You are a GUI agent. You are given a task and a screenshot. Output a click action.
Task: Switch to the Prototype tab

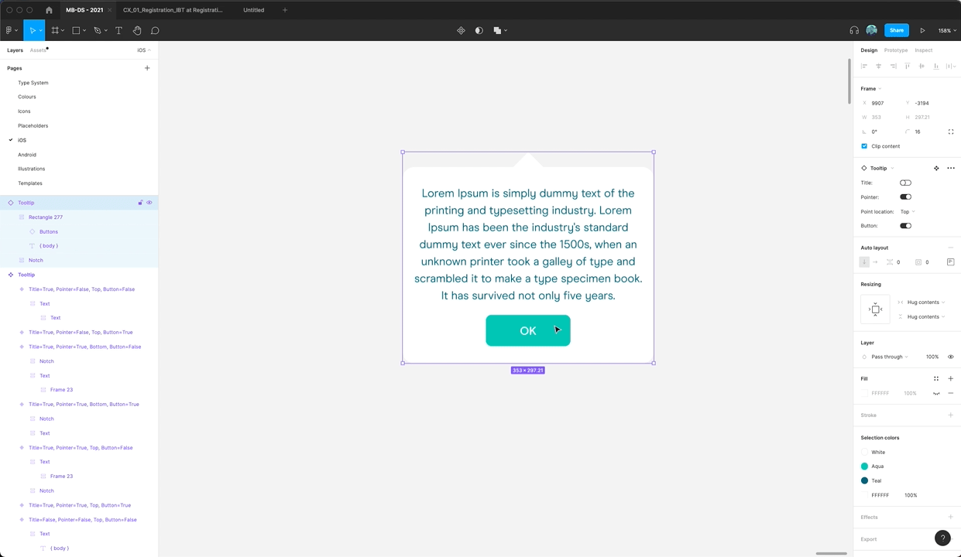(x=895, y=50)
